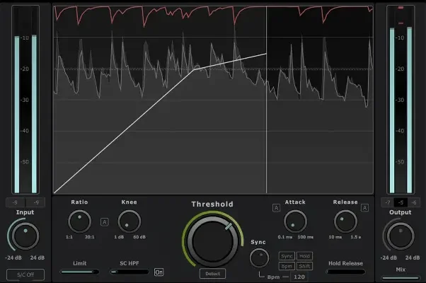Enable the auto 'A' button left of Attack
Image resolution: width=426 pixels, height=283 pixels.
(x=277, y=207)
